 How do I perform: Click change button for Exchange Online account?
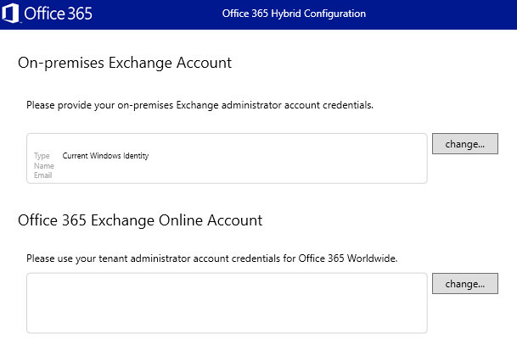[x=464, y=284]
